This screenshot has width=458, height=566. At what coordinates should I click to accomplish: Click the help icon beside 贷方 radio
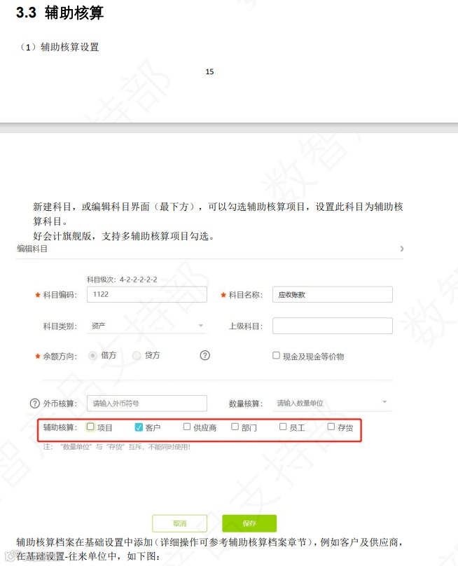coord(204,356)
